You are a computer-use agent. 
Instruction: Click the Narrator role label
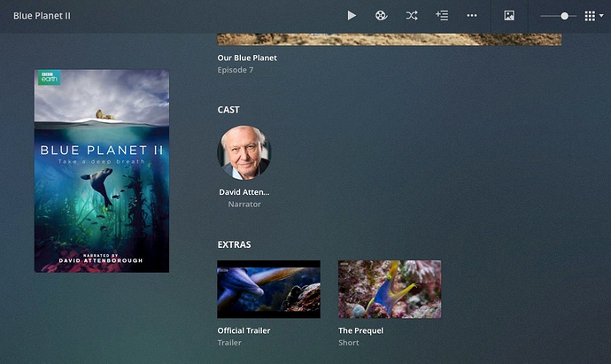244,205
